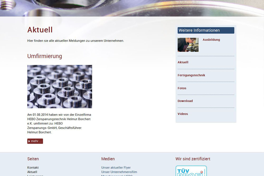Open Aktuell link under footer Seiten
This screenshot has width=264, height=176.
tap(32, 172)
